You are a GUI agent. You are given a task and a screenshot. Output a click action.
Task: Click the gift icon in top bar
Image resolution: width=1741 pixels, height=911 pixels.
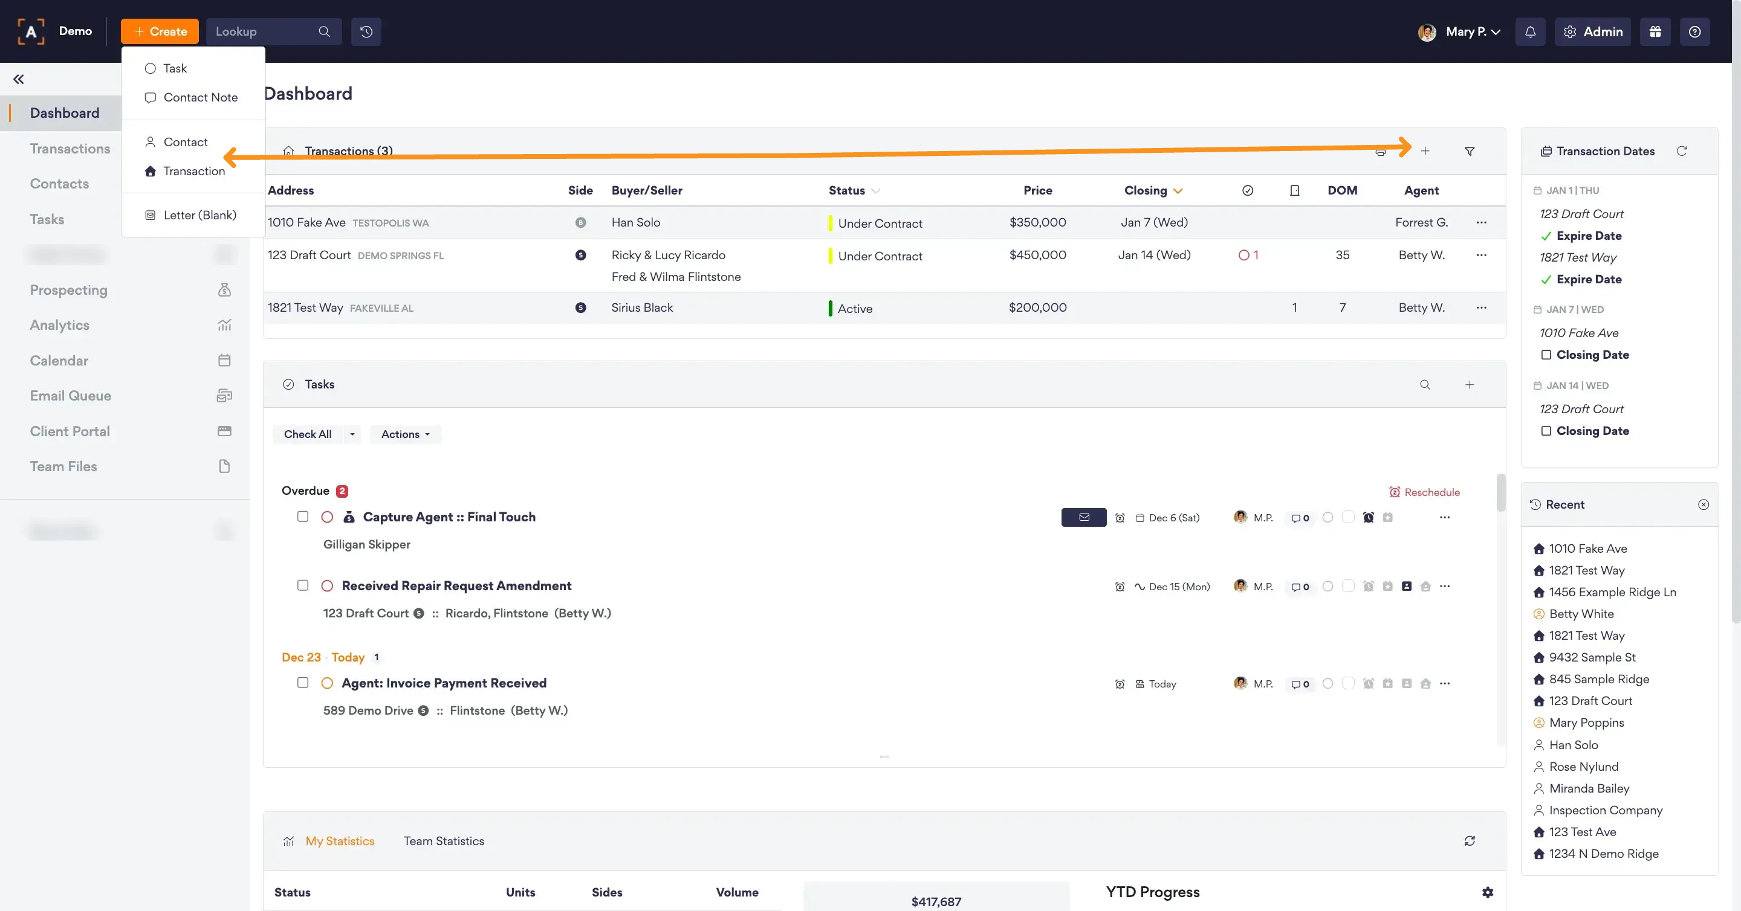click(1655, 32)
